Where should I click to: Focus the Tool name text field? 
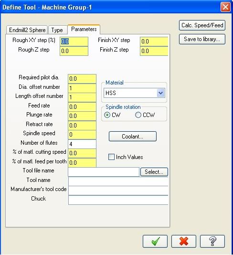(x=118, y=181)
